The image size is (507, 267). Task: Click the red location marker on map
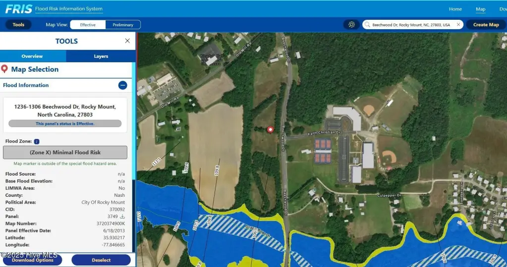[270, 130]
